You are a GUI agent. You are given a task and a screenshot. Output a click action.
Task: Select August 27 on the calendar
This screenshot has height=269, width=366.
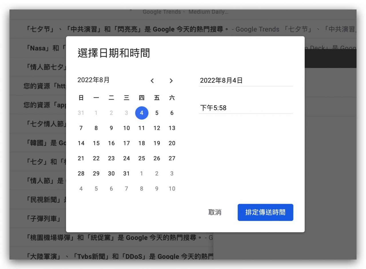(172, 158)
